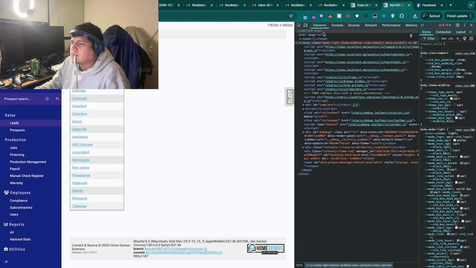This screenshot has height=268, width=476.
Task: Click the help question mark in the search bar
Action: [47, 99]
